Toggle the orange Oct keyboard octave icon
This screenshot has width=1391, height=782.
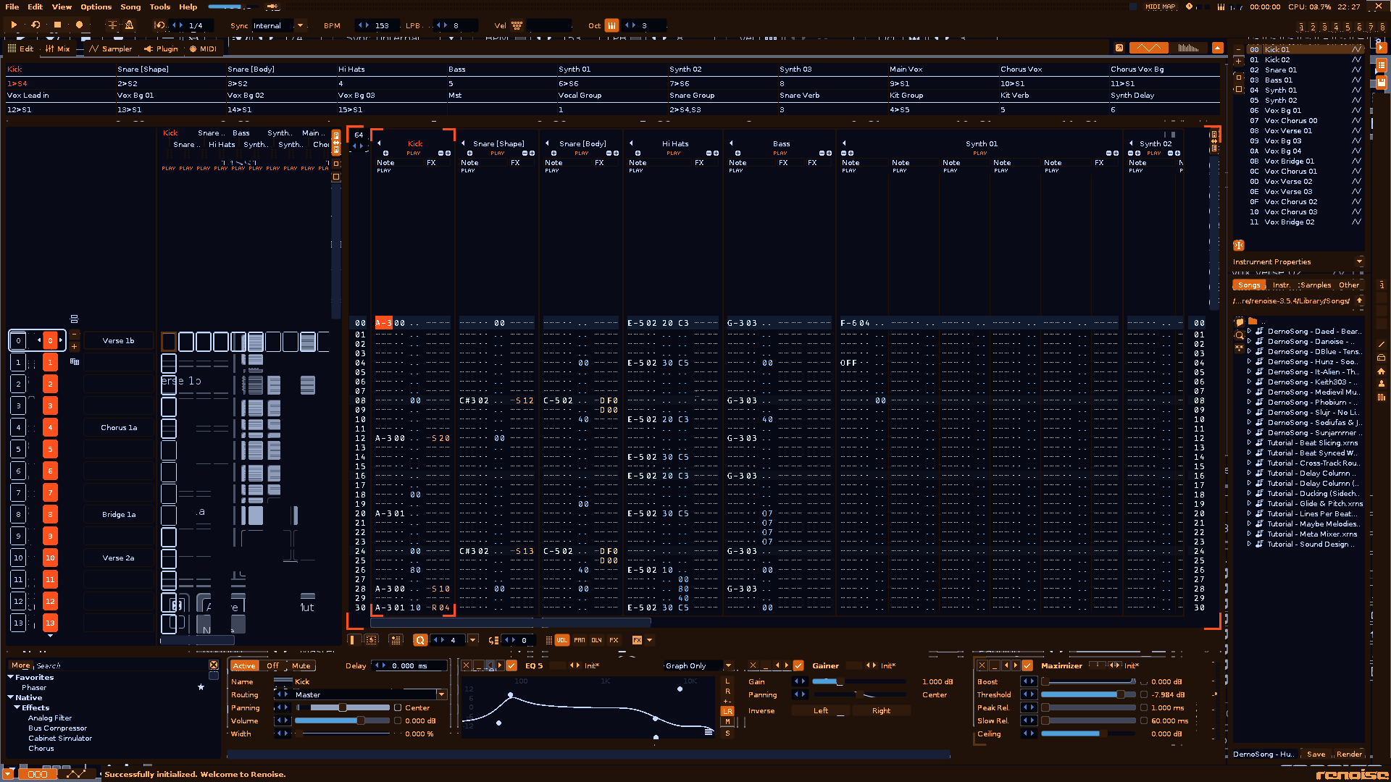tap(612, 25)
